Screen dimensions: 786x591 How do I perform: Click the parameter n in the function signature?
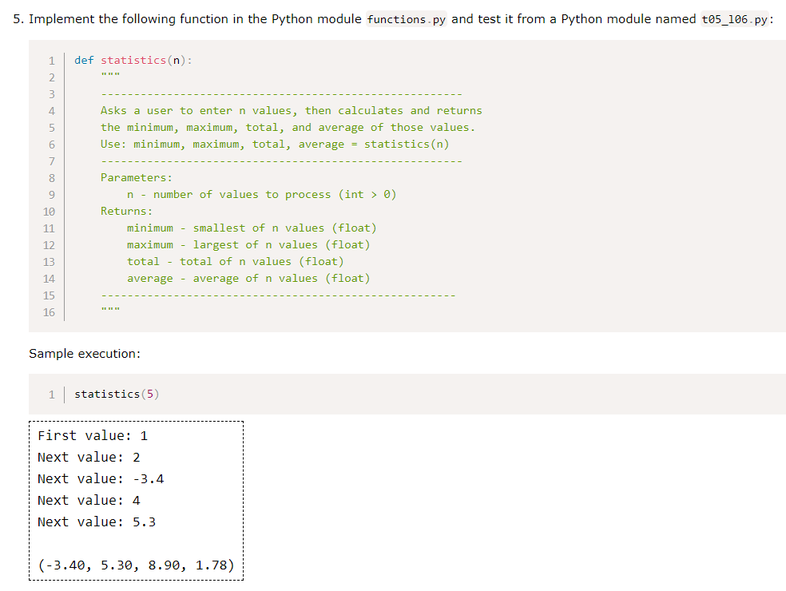tap(176, 60)
